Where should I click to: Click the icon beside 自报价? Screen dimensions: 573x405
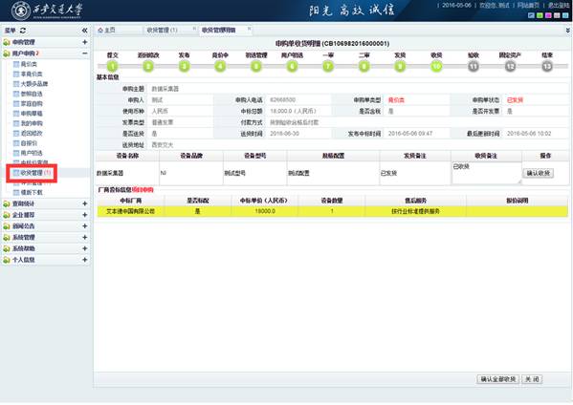pyautogui.click(x=16, y=143)
